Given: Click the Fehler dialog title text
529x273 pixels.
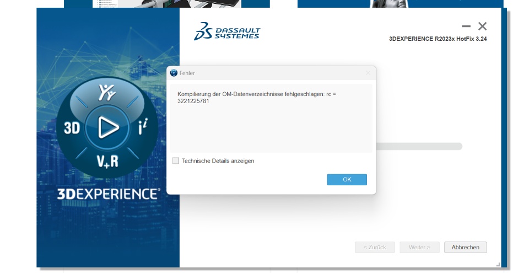Looking at the screenshot, I should 187,73.
